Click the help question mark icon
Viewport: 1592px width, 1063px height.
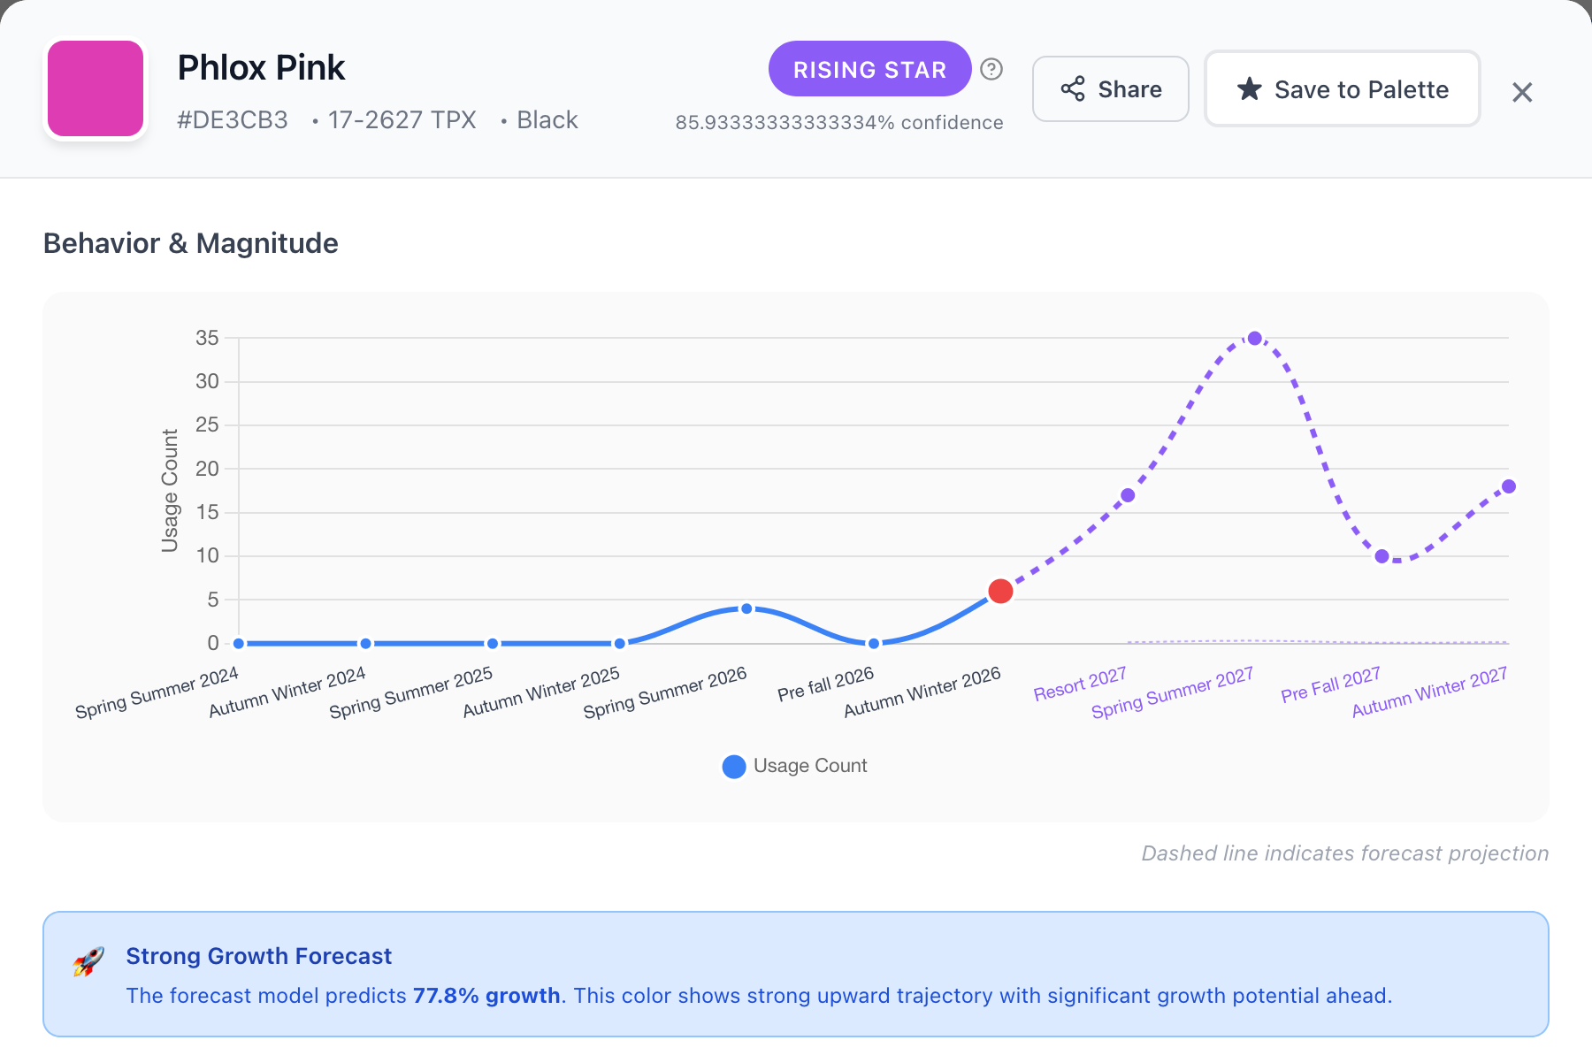(991, 69)
